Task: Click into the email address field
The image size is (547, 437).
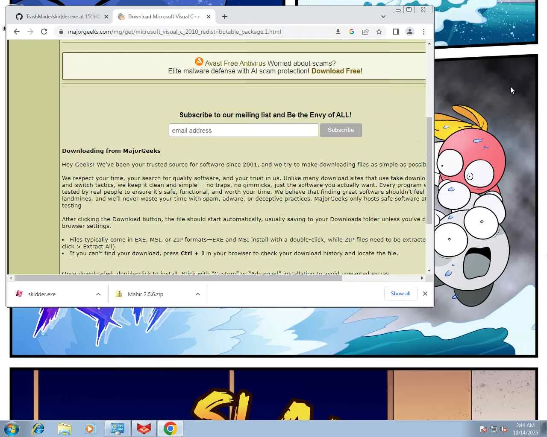Action: pyautogui.click(x=244, y=130)
